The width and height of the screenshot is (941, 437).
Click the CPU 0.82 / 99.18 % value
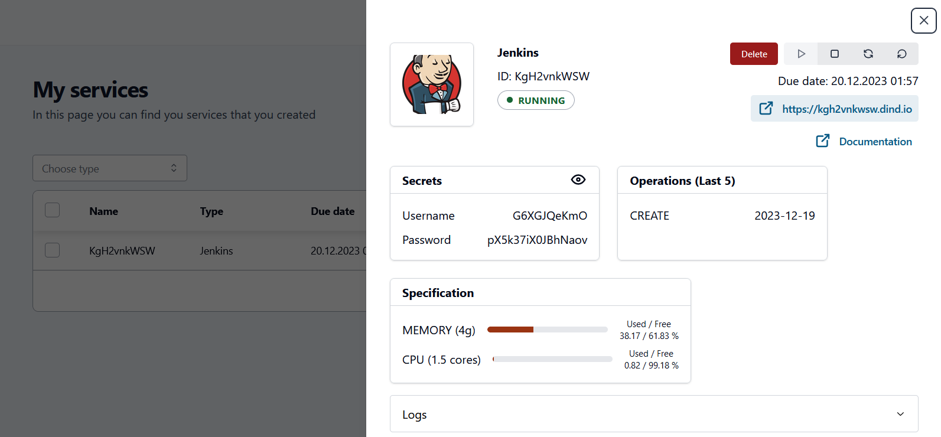pos(652,366)
